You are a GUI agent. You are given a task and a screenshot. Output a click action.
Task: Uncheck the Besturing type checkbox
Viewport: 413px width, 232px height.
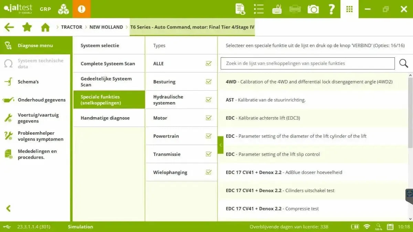click(x=209, y=81)
